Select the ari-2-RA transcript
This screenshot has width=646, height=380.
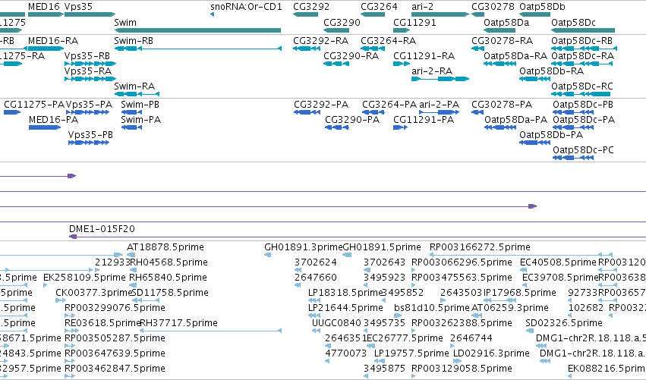(440, 79)
